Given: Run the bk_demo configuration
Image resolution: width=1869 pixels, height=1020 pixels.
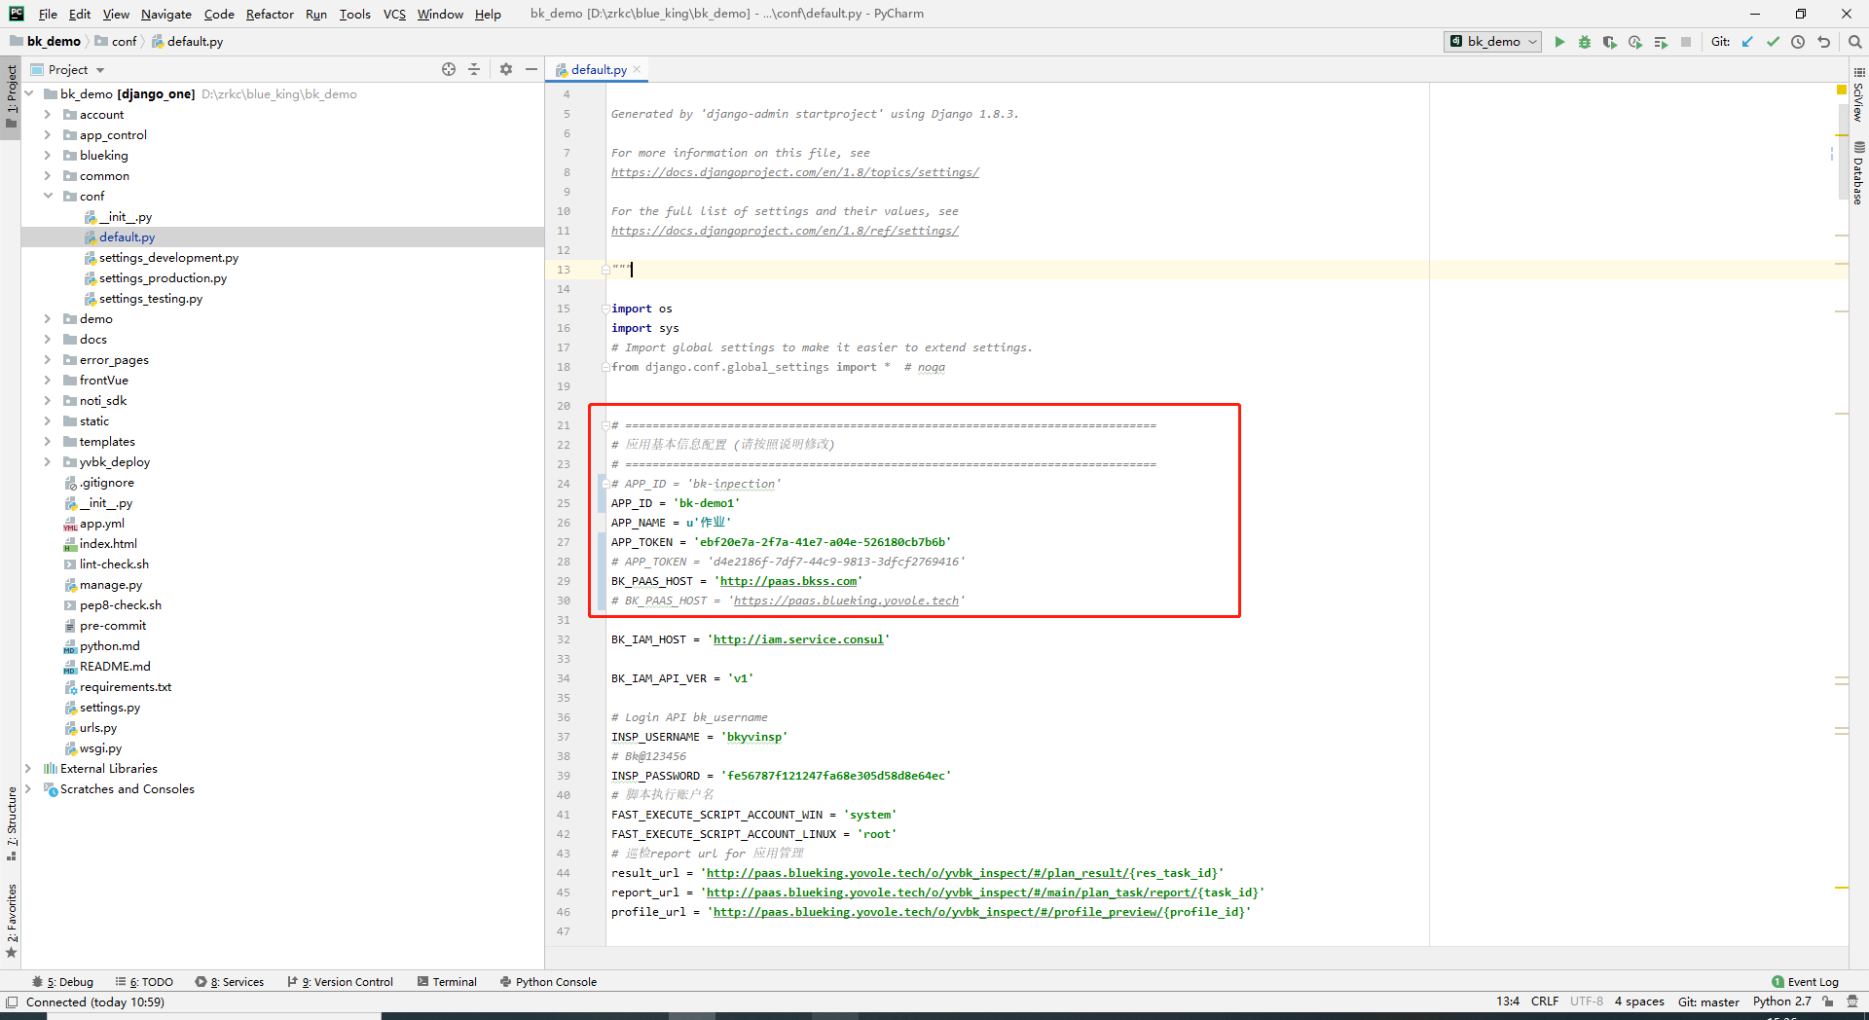Looking at the screenshot, I should (1559, 42).
